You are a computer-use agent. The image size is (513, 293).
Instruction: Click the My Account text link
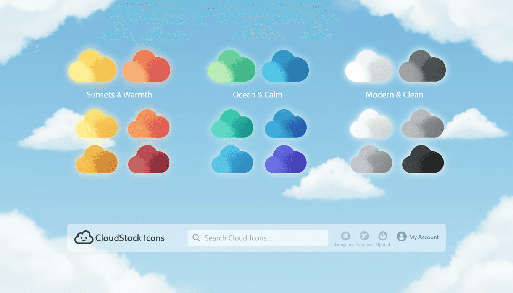pos(424,237)
